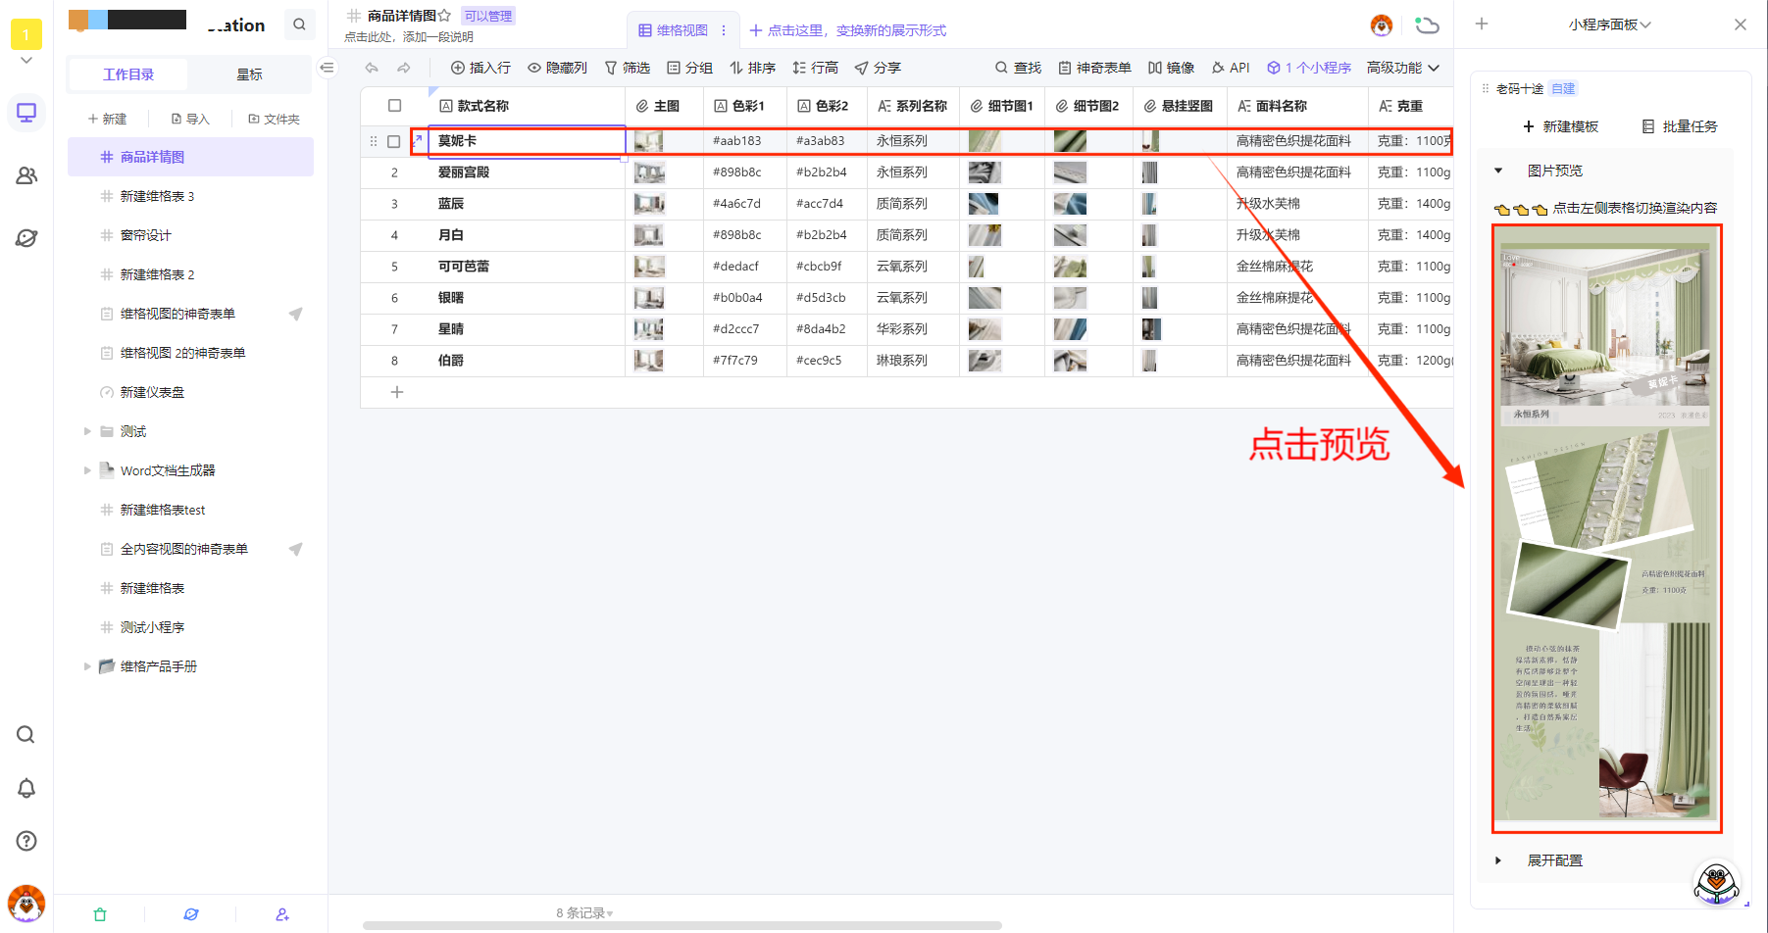Open the contacts icon in left sidebar
The height and width of the screenshot is (933, 1768).
point(26,175)
